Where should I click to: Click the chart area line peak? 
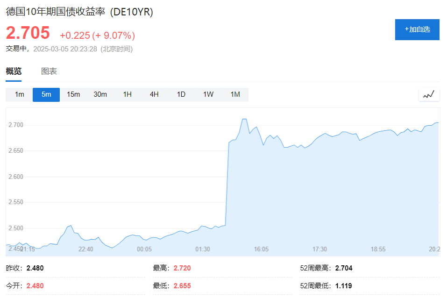pyautogui.click(x=245, y=119)
